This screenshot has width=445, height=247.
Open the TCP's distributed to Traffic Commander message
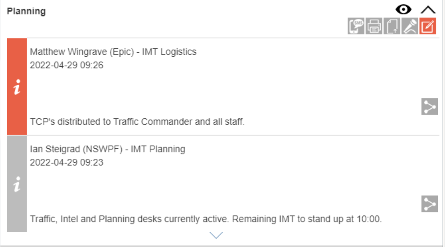137,122
